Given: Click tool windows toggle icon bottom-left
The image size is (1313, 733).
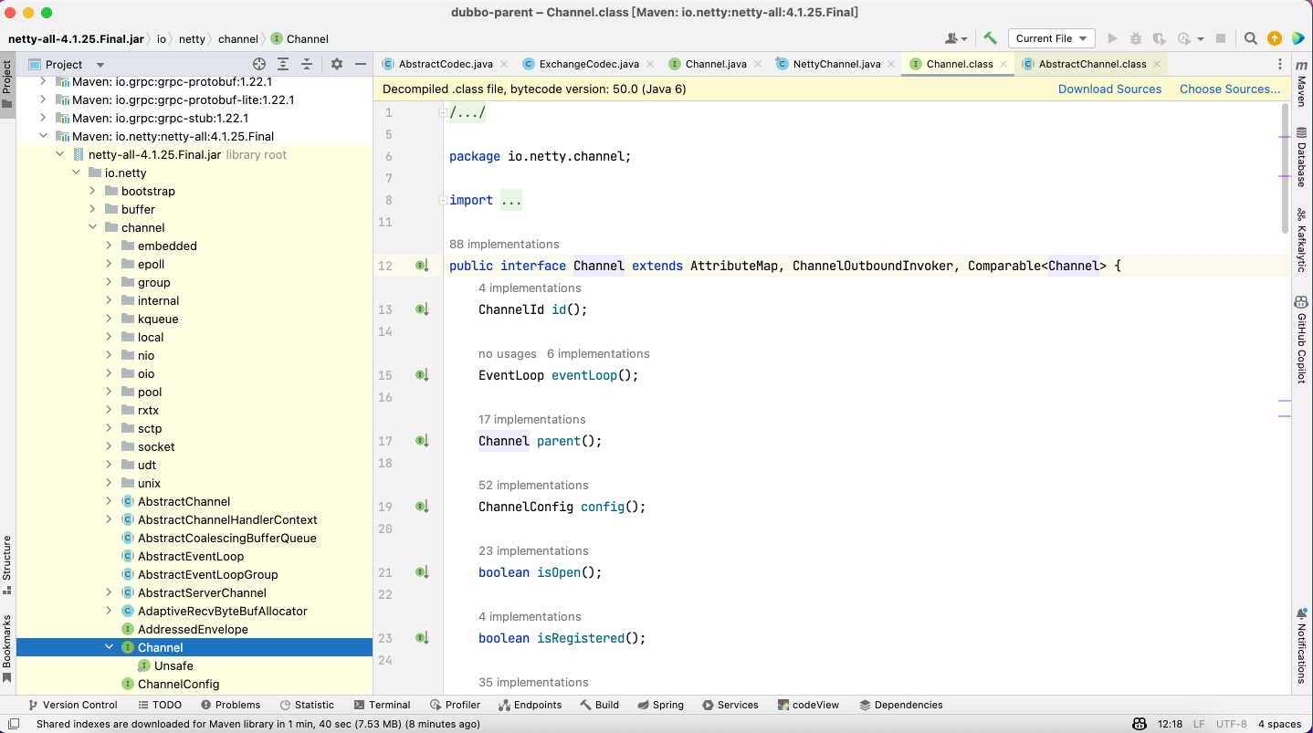Looking at the screenshot, I should tap(14, 724).
